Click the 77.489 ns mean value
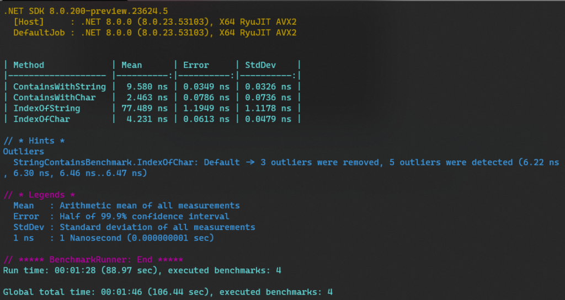The image size is (565, 300). point(145,108)
